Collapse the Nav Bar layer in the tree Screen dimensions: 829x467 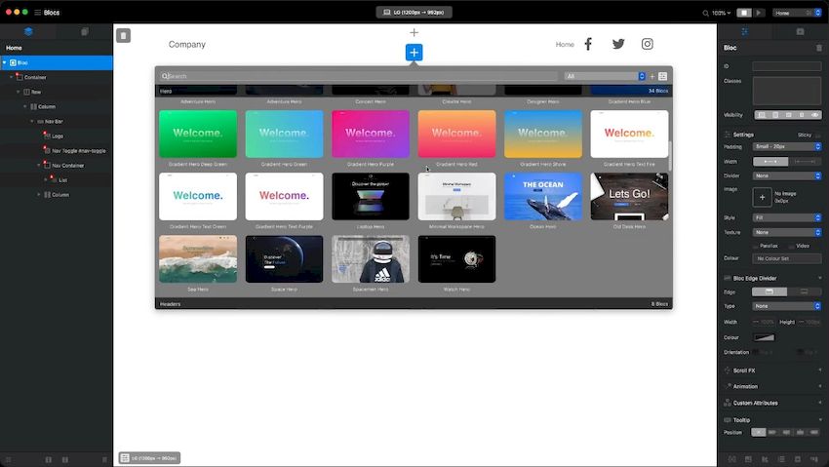pyautogui.click(x=32, y=122)
